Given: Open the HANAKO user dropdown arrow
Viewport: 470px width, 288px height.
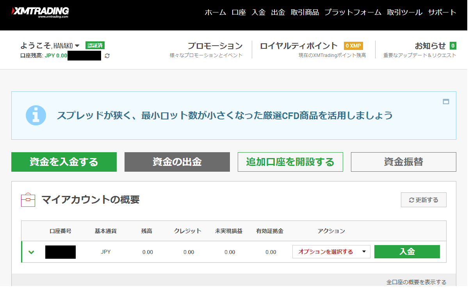Looking at the screenshot, I should (x=77, y=46).
